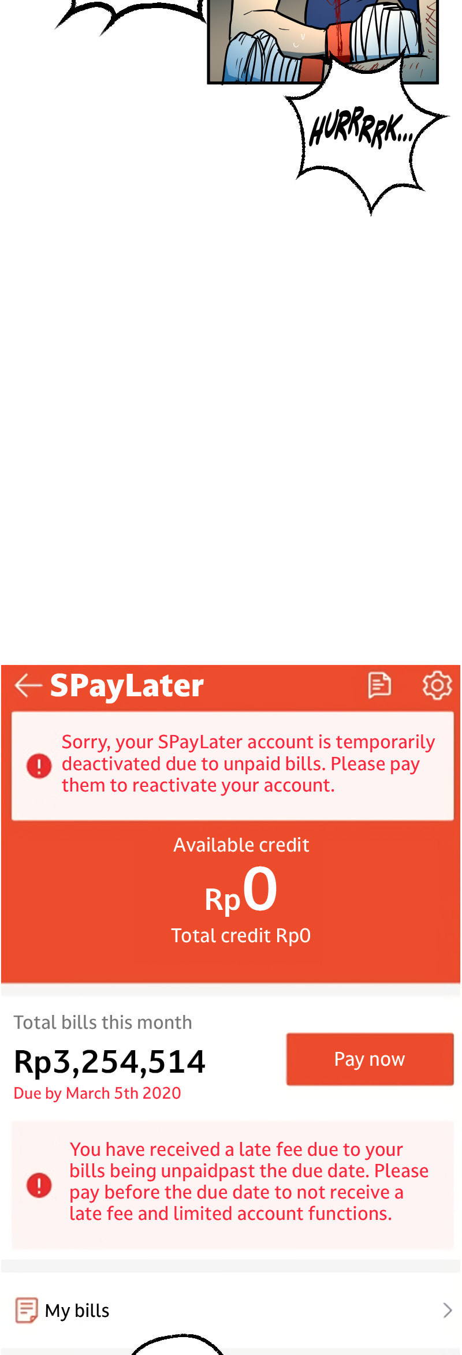
Task: Tap the Pay now button
Action: (370, 1059)
